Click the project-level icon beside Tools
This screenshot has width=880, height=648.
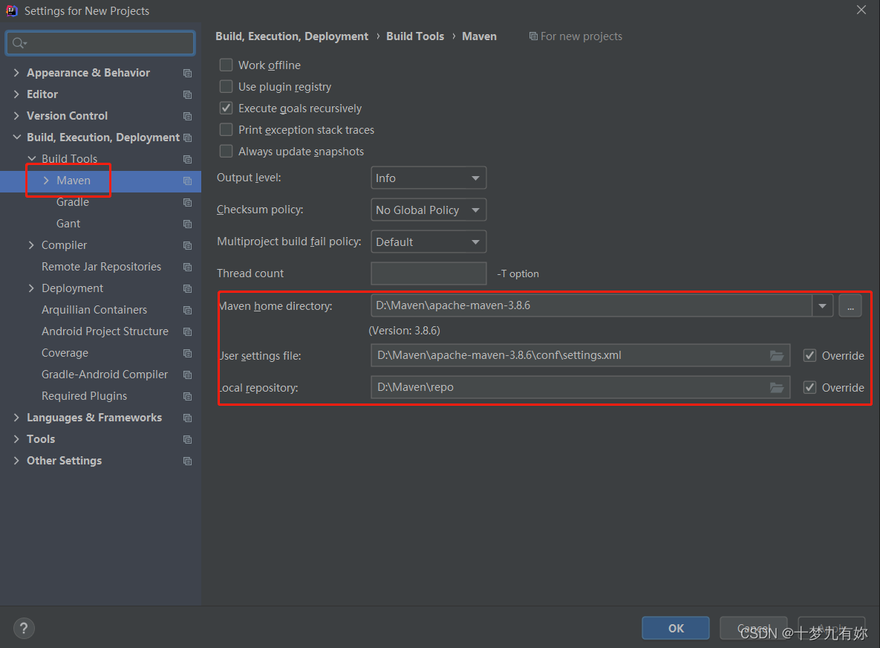(187, 440)
